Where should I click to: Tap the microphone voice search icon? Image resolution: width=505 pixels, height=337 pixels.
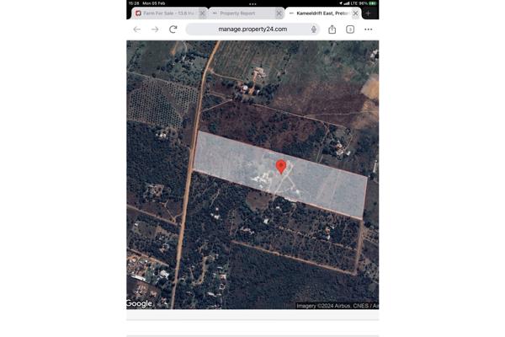314,29
